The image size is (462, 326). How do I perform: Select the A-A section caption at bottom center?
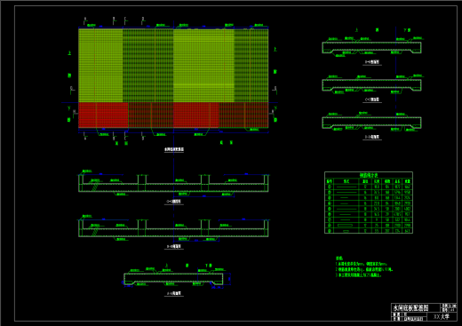pos(173,293)
